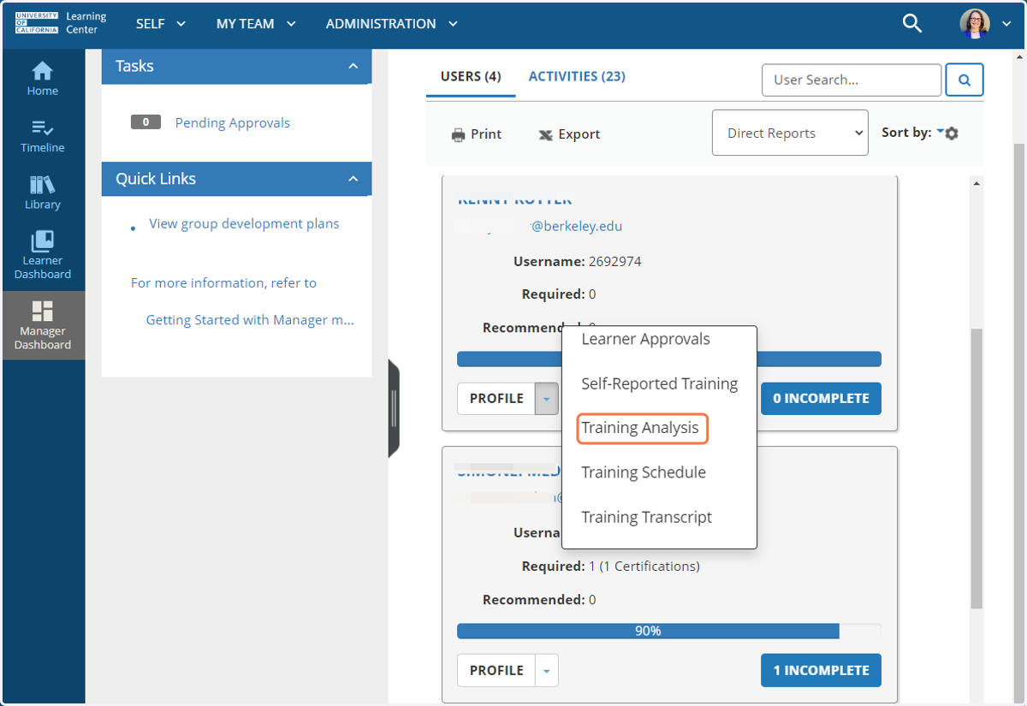
Task: Open the Home sidebar icon
Action: point(42,79)
